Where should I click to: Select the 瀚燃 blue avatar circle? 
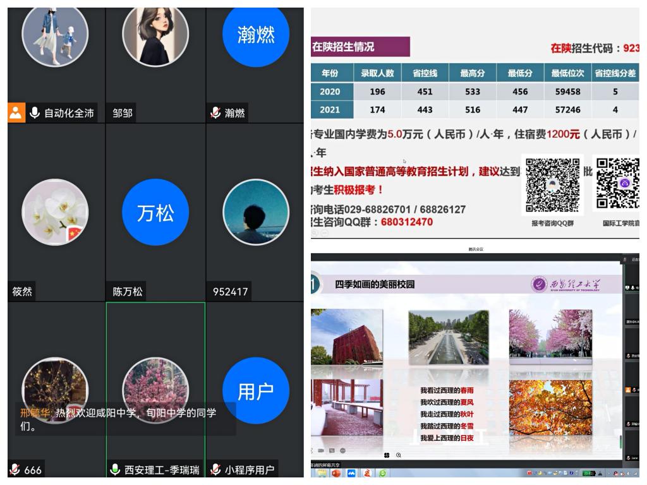(x=255, y=34)
